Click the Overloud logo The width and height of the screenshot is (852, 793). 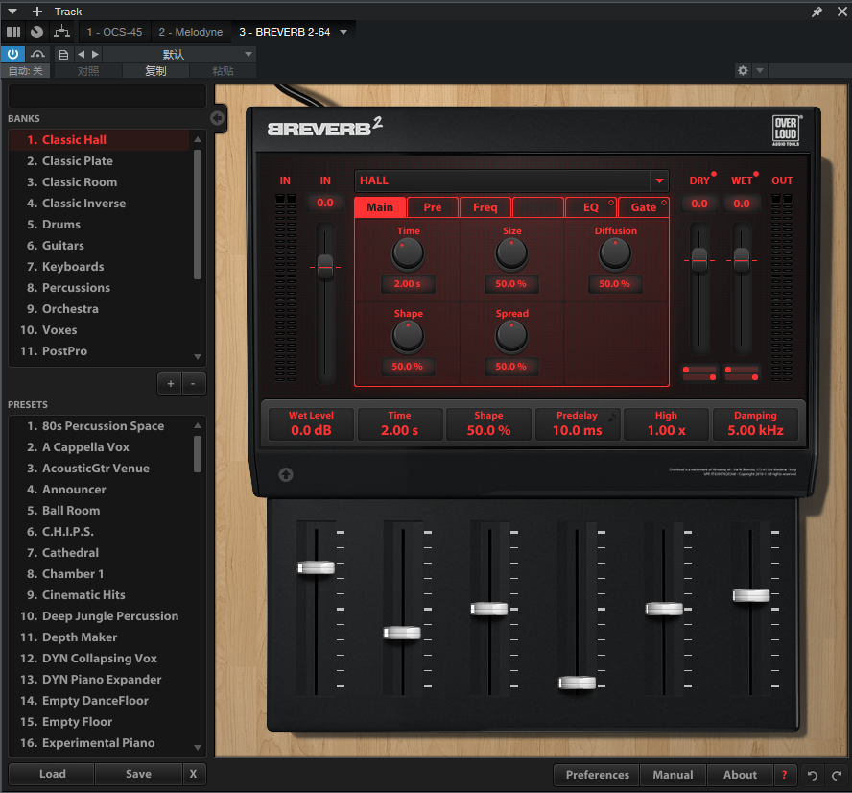pyautogui.click(x=786, y=131)
